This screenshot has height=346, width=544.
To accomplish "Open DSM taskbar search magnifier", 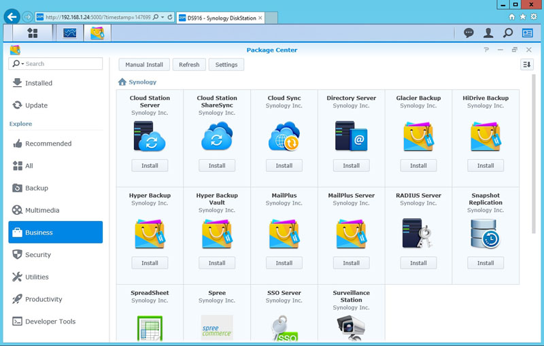I will tap(508, 33).
